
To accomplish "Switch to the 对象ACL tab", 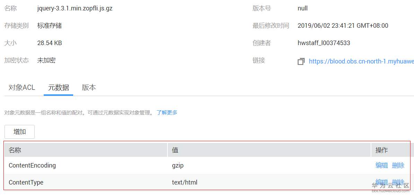I will (x=22, y=87).
